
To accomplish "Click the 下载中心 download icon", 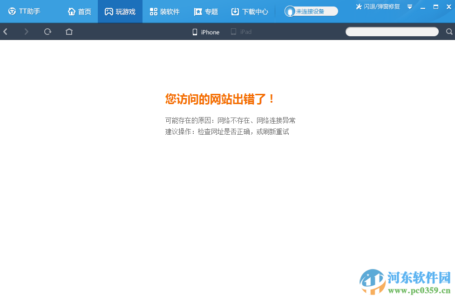I will tap(235, 11).
